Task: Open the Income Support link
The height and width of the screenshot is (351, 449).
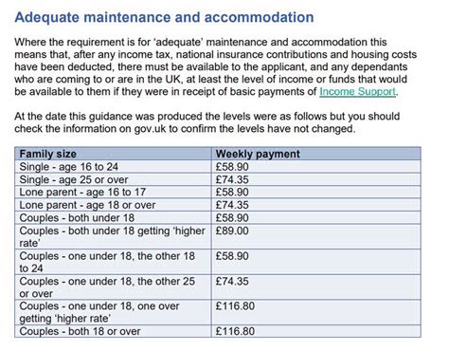Action: coord(357,92)
